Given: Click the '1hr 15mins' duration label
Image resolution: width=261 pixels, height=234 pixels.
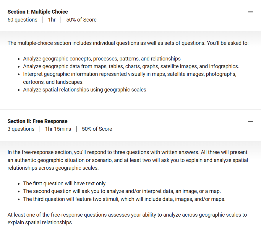Looking at the screenshot, I should pos(58,129).
